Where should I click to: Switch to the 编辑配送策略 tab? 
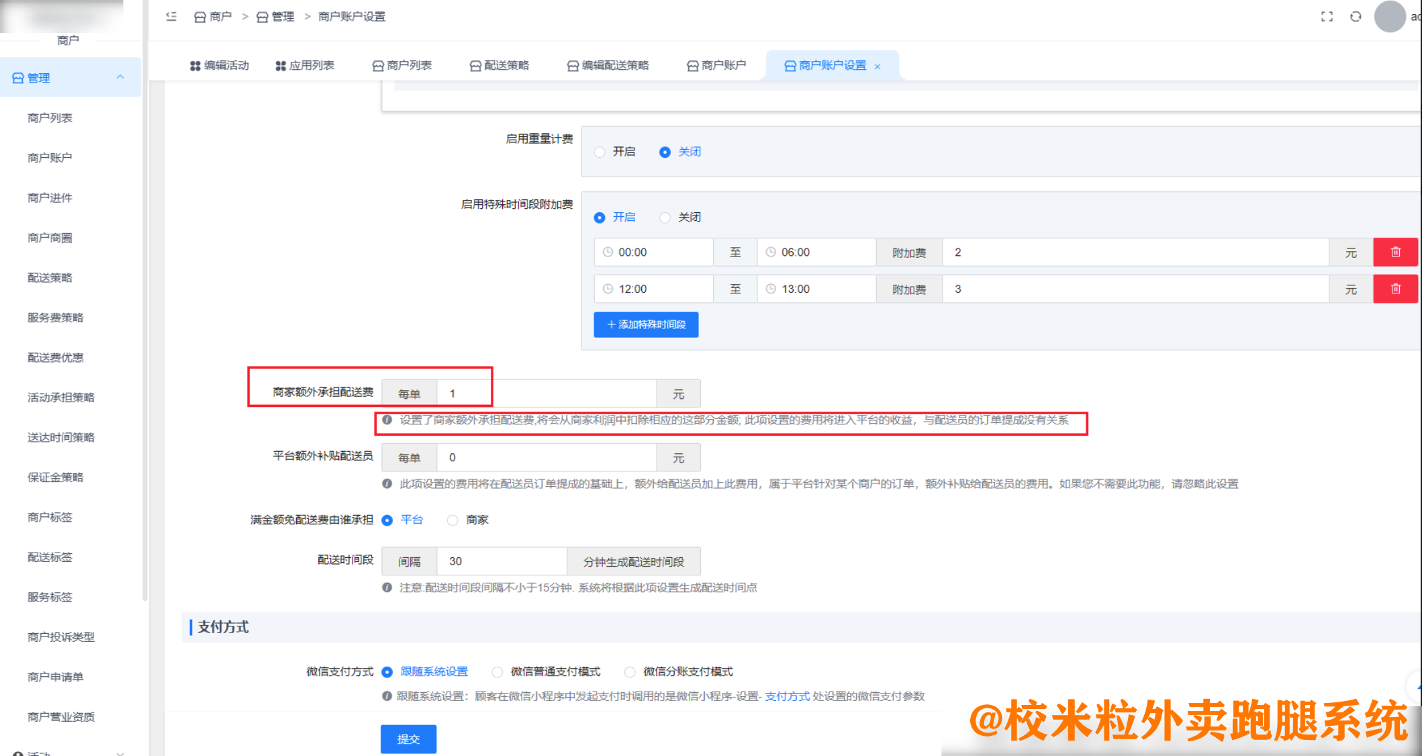tap(608, 65)
